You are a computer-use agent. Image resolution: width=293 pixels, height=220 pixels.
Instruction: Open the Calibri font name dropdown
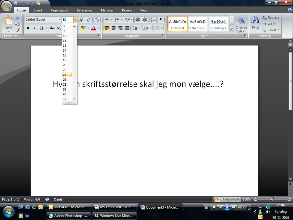pos(60,20)
